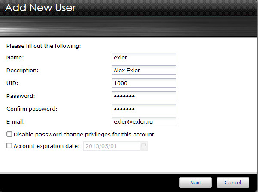The height and width of the screenshot is (192, 258).
Task: Click the "Password:" label text
Action: point(21,96)
